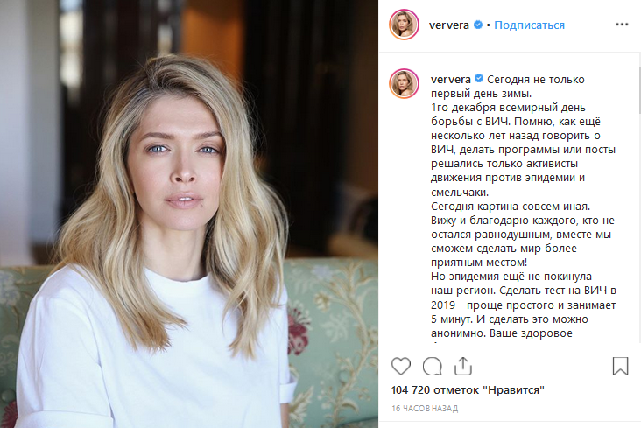Click the post photo of the blonde woman
This screenshot has width=641, height=428.
coord(189,214)
